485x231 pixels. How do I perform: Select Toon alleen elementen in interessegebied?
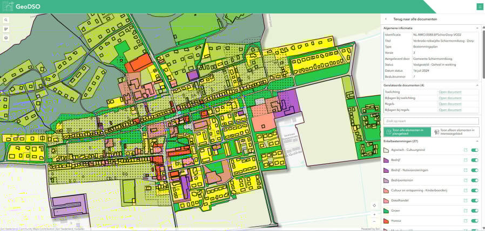click(455, 131)
